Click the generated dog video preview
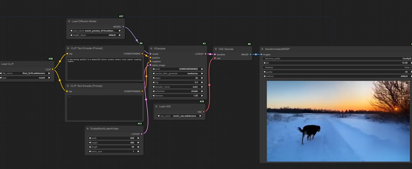The height and width of the screenshot is (169, 412). click(x=338, y=121)
